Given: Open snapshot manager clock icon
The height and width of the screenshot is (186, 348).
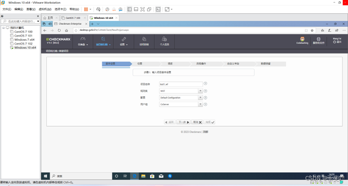Looking at the screenshot, I should click(121, 10).
